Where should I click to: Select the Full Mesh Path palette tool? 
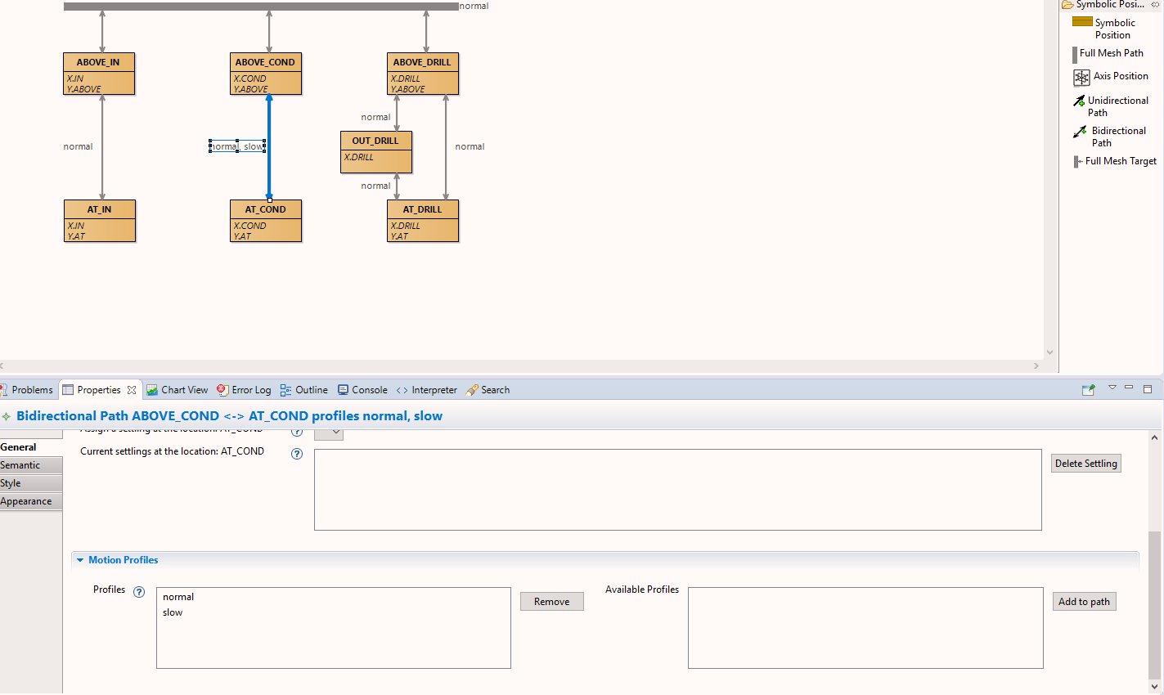click(x=1108, y=53)
